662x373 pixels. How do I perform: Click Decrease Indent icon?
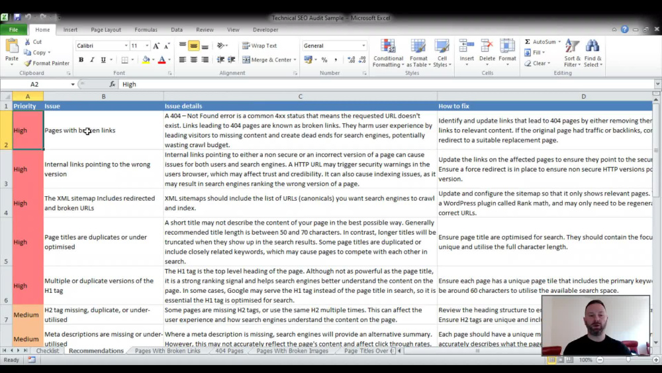click(220, 60)
